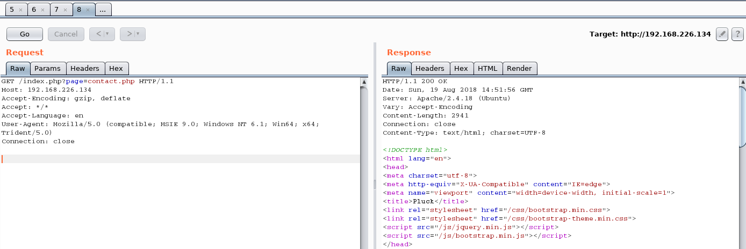Select the Request Raw tab
746x249 pixels.
[18, 68]
